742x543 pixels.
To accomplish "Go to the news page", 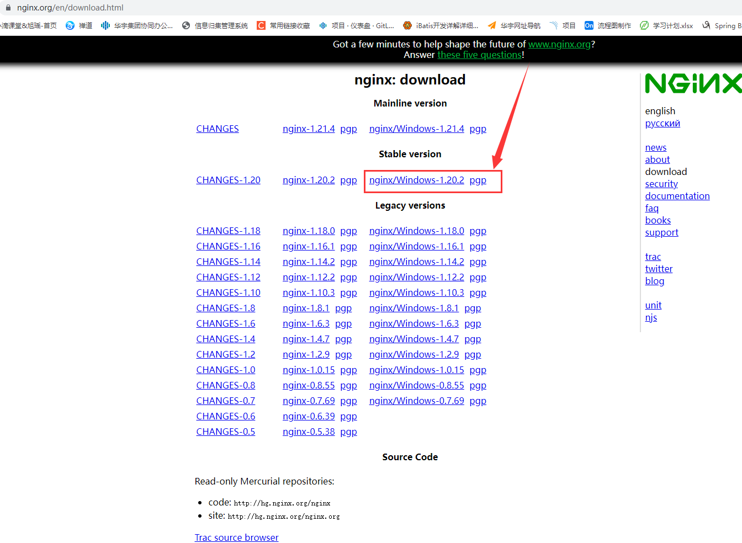I will (x=656, y=147).
